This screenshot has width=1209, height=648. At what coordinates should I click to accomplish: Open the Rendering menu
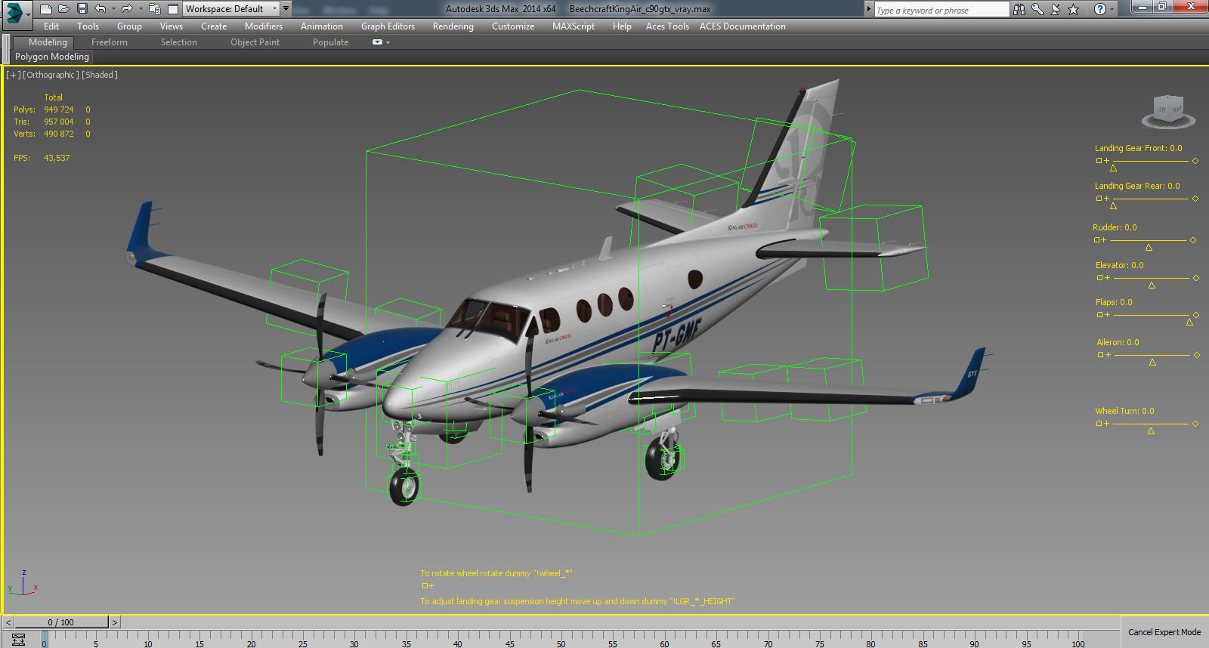[453, 26]
